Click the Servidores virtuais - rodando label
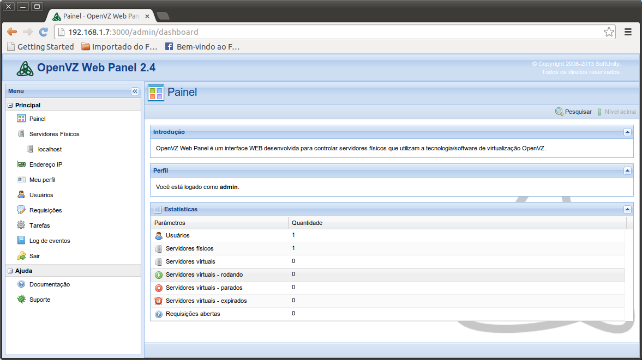Viewport: 642px width, 360px height. [205, 274]
